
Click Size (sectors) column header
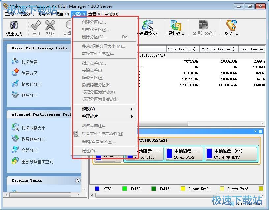183,49
